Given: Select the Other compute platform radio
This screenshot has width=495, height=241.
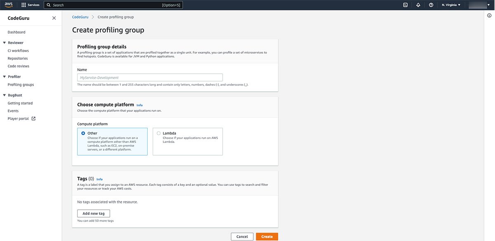Looking at the screenshot, I should (83, 133).
